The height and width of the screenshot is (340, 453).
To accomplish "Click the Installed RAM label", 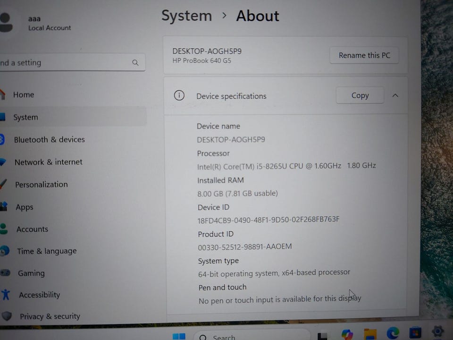I will pyautogui.click(x=220, y=180).
